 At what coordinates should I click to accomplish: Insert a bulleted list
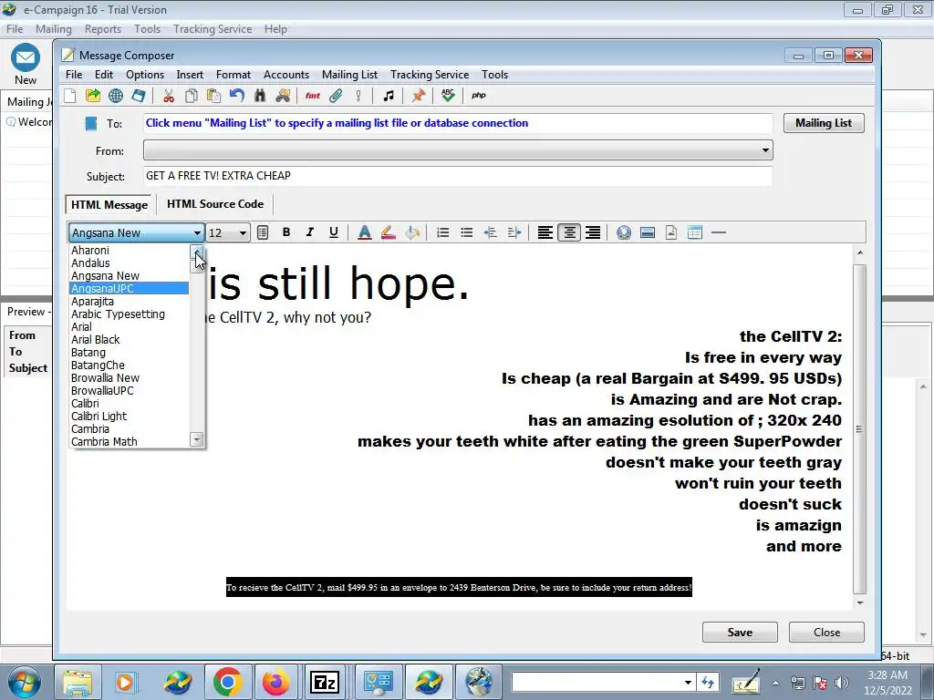(x=466, y=232)
